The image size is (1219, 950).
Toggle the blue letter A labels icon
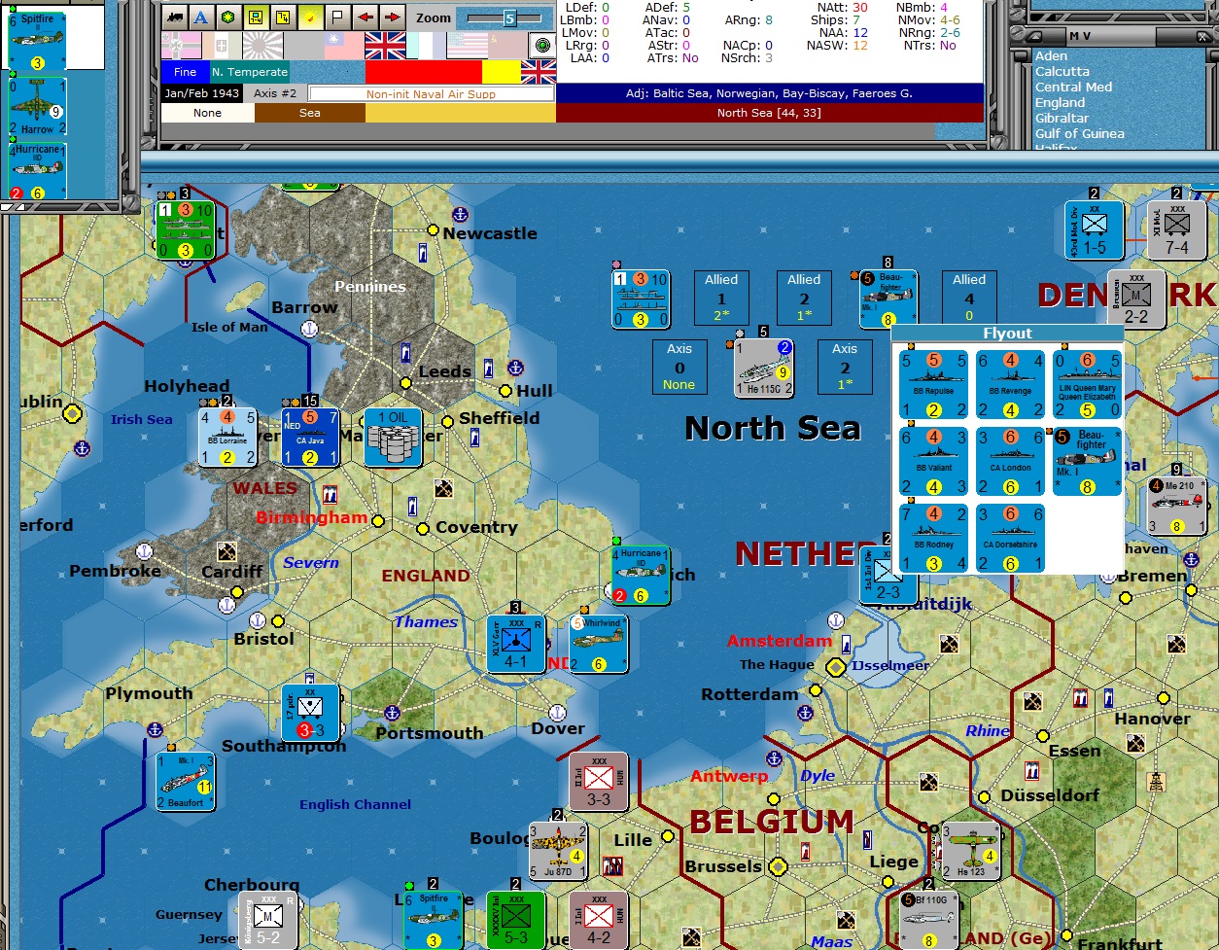[201, 17]
